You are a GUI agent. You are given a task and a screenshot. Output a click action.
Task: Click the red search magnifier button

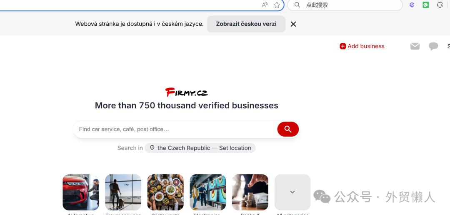[288, 129]
